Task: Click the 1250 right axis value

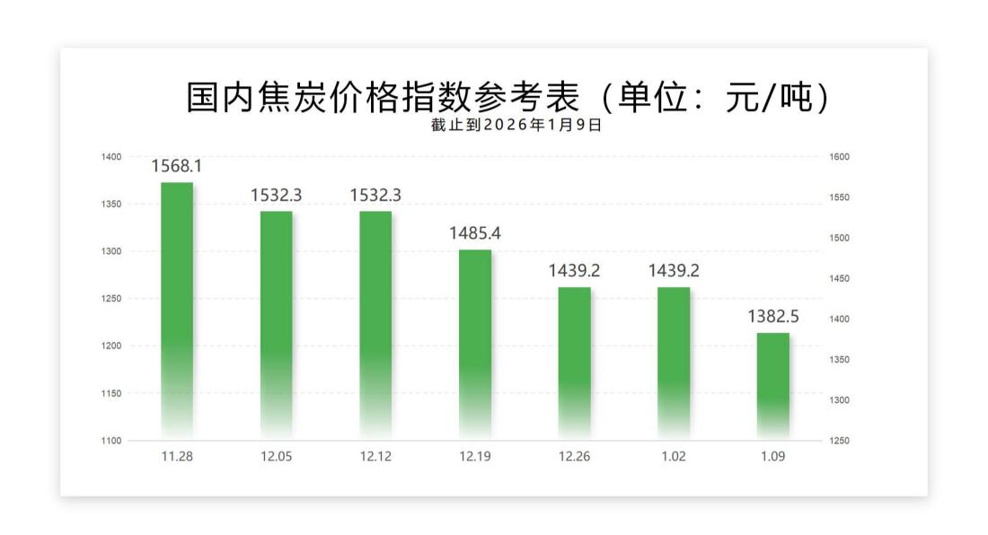Action: [839, 441]
